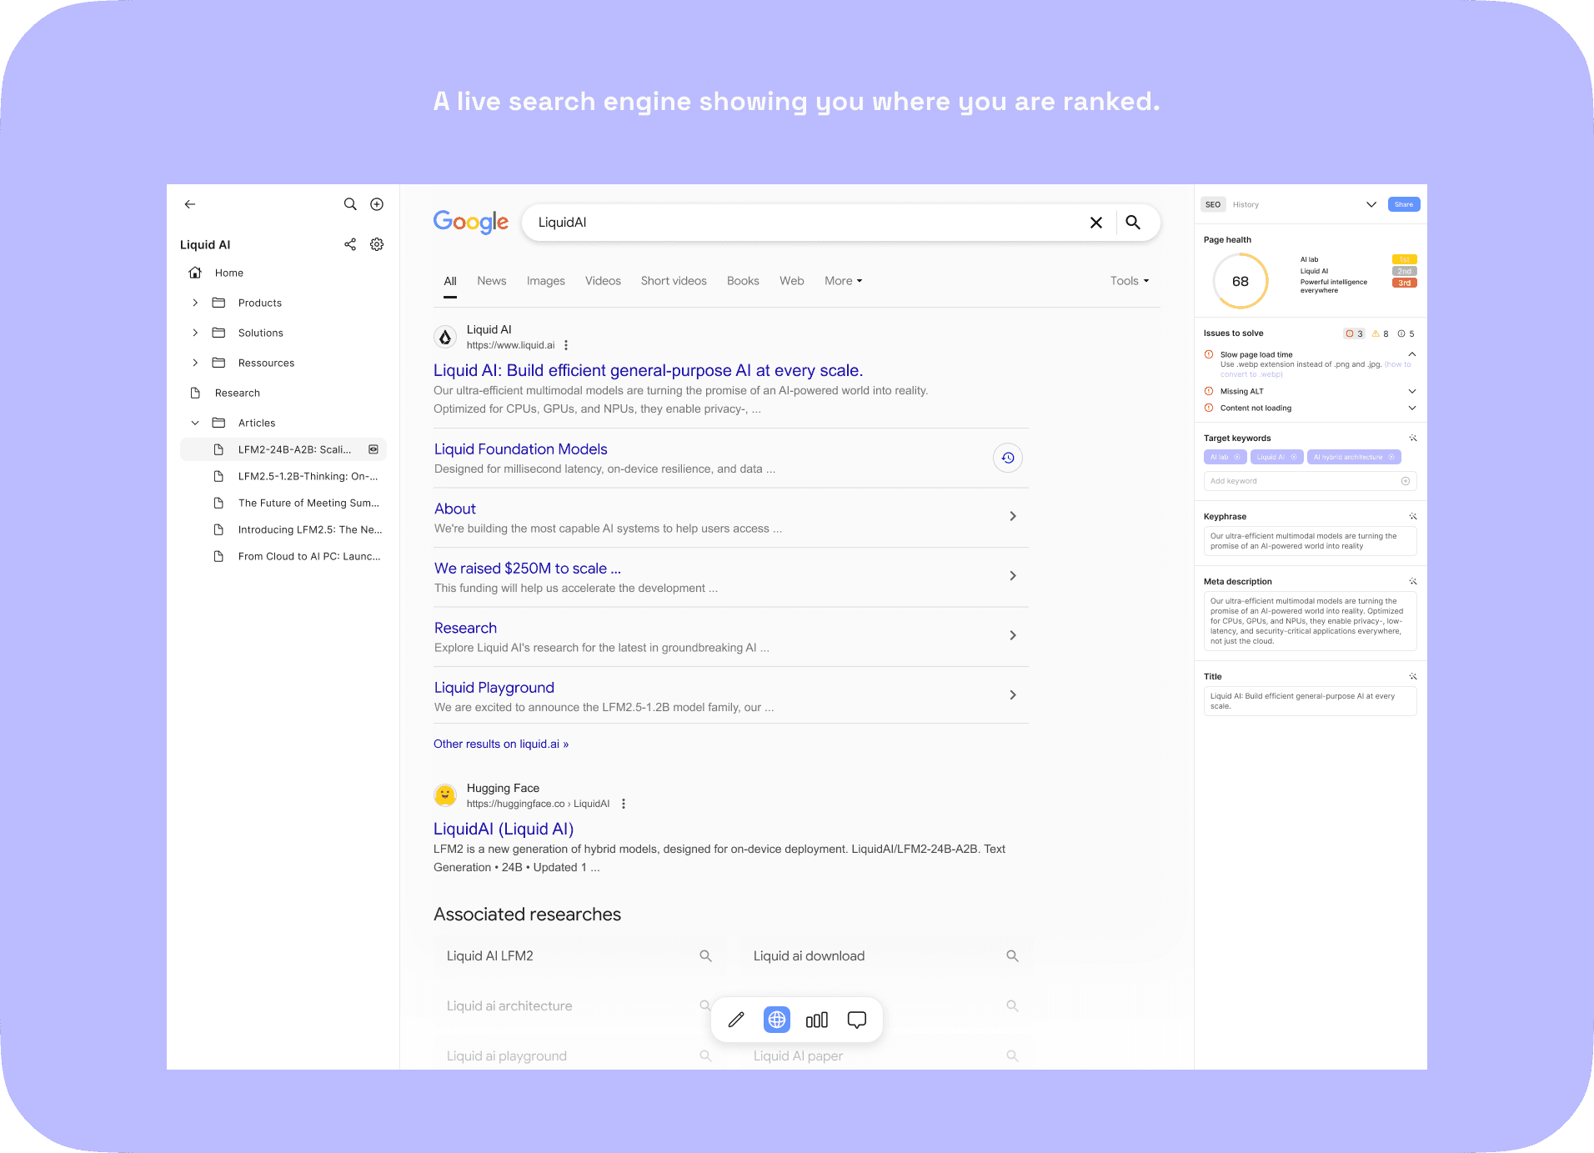1594x1153 pixels.
Task: Collapse right panel with chevron near Share
Action: tap(1371, 204)
